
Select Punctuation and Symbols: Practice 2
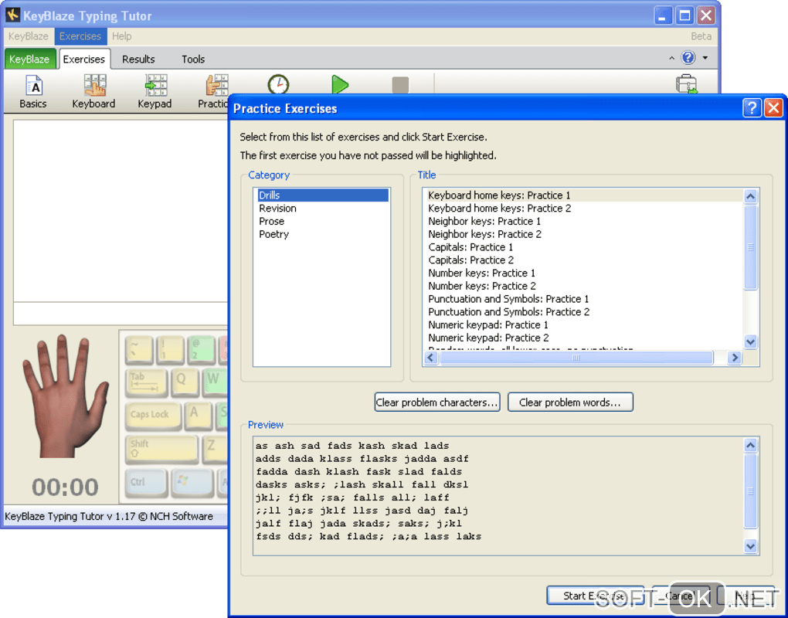pyautogui.click(x=583, y=312)
